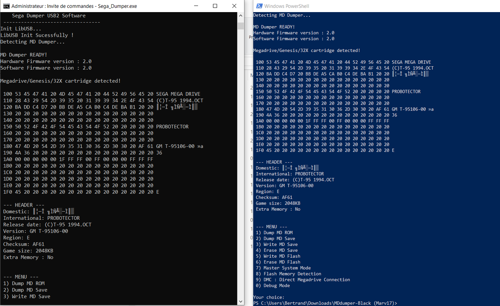Click 'Extra Memory : No' in the command prompt

click(x=28, y=257)
